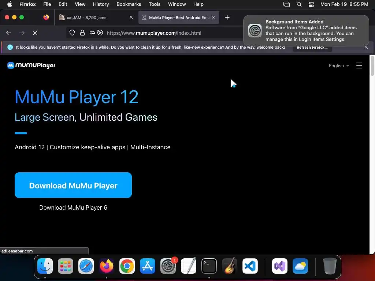Open tracking protection shield icon

pos(72,33)
